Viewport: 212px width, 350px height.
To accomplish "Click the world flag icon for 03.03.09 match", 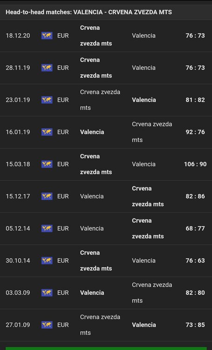I will click(x=47, y=293).
